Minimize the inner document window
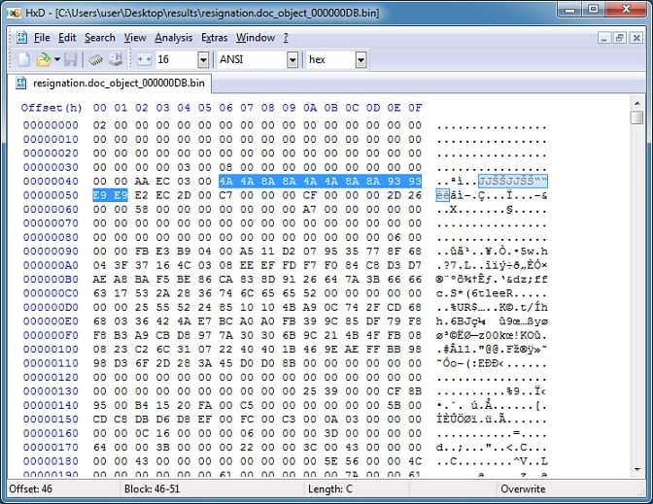 click(604, 38)
